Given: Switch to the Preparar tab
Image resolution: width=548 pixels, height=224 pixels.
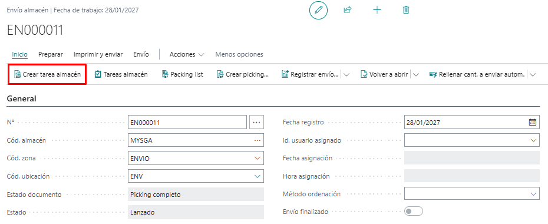Looking at the screenshot, I should click(x=51, y=54).
